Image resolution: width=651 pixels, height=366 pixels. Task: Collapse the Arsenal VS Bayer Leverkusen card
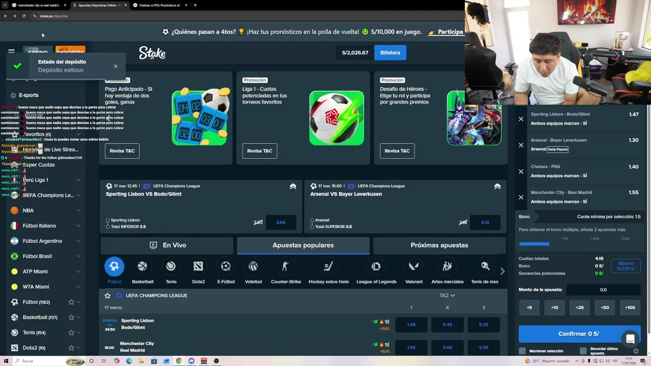point(497,187)
